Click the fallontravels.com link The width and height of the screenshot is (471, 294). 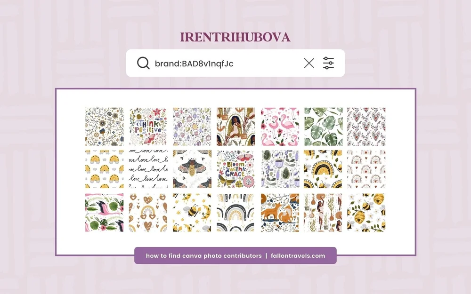click(x=298, y=256)
